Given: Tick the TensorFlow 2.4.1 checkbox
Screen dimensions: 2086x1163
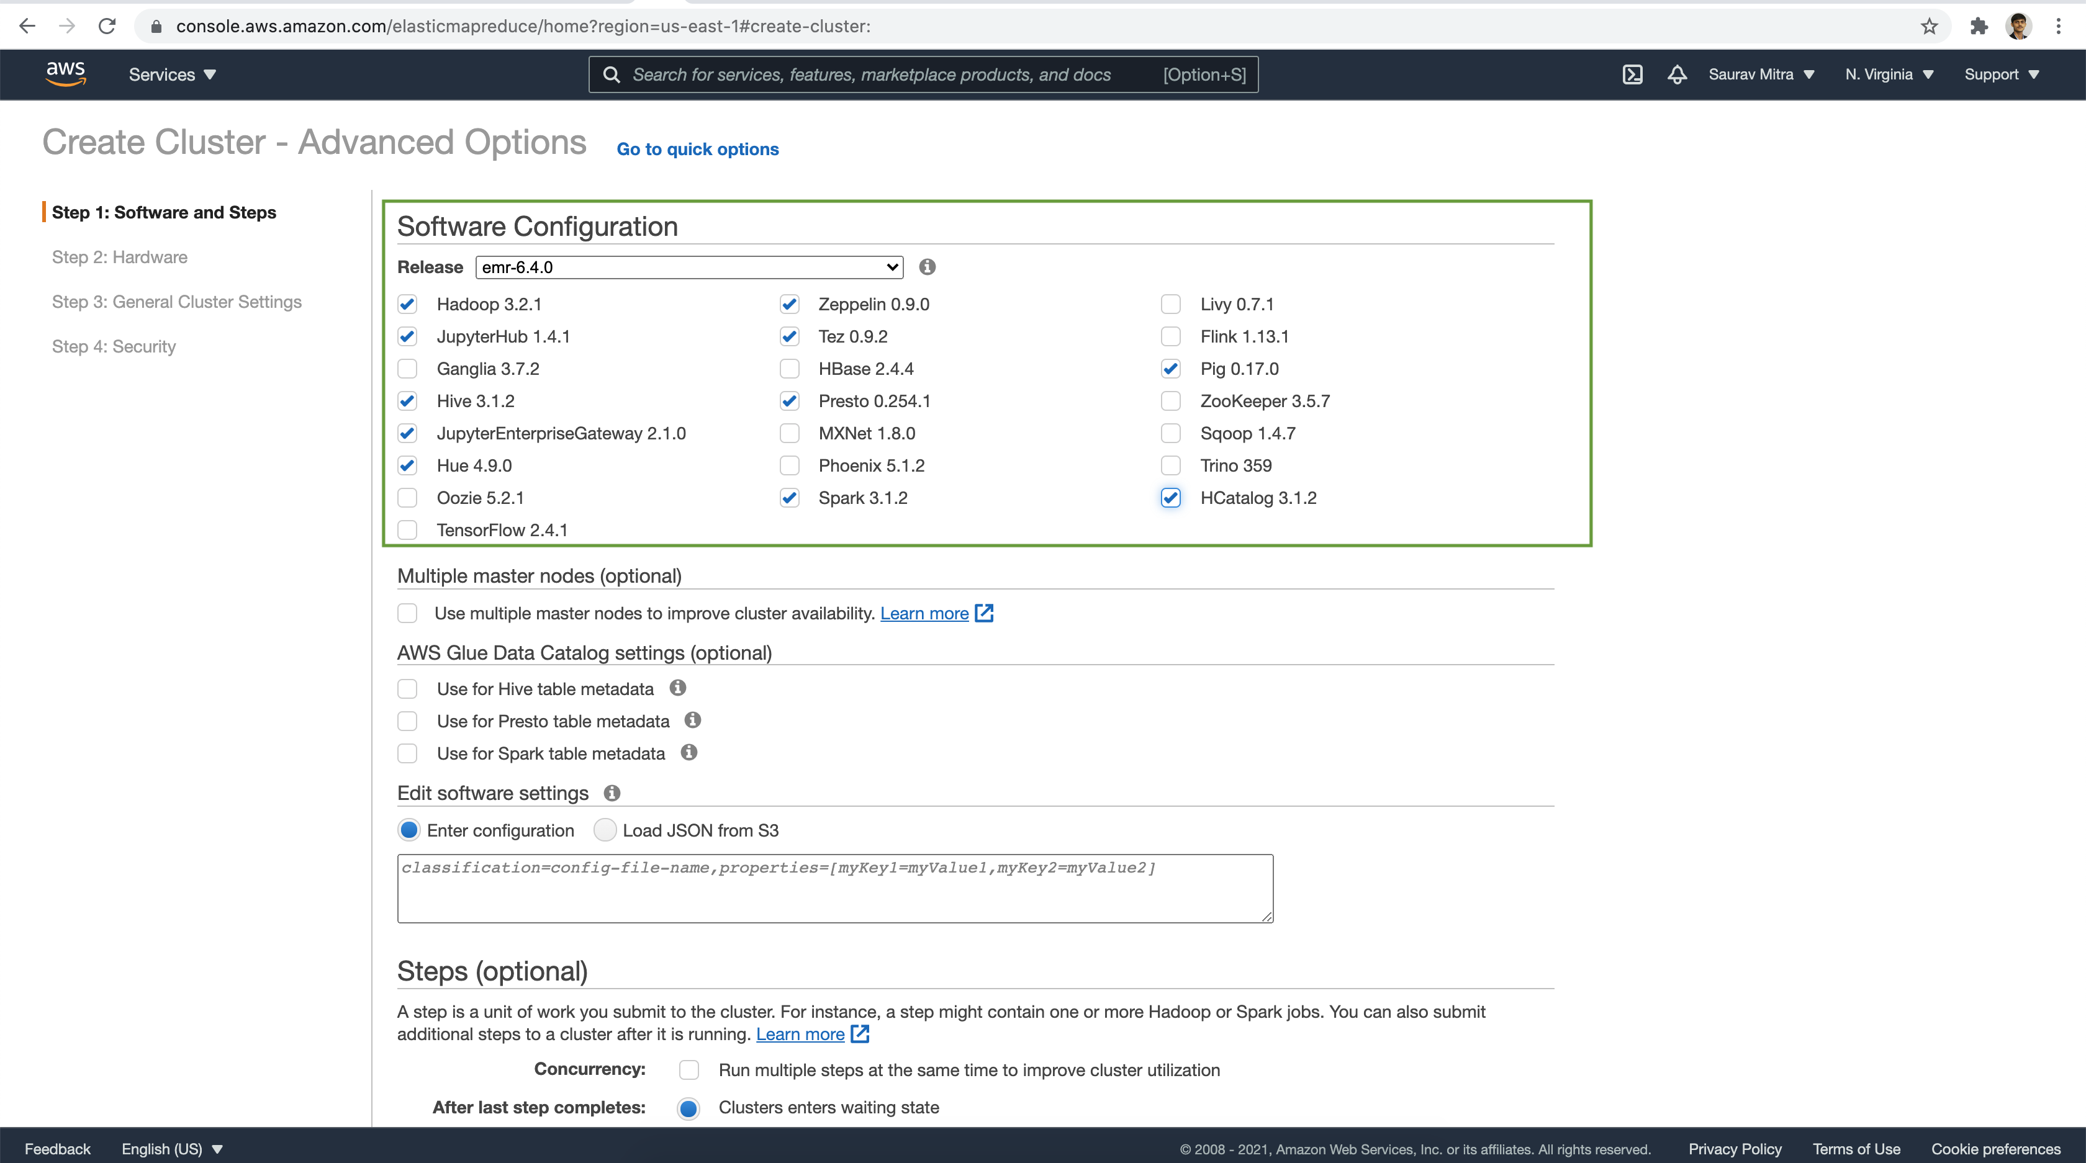Looking at the screenshot, I should 407,530.
